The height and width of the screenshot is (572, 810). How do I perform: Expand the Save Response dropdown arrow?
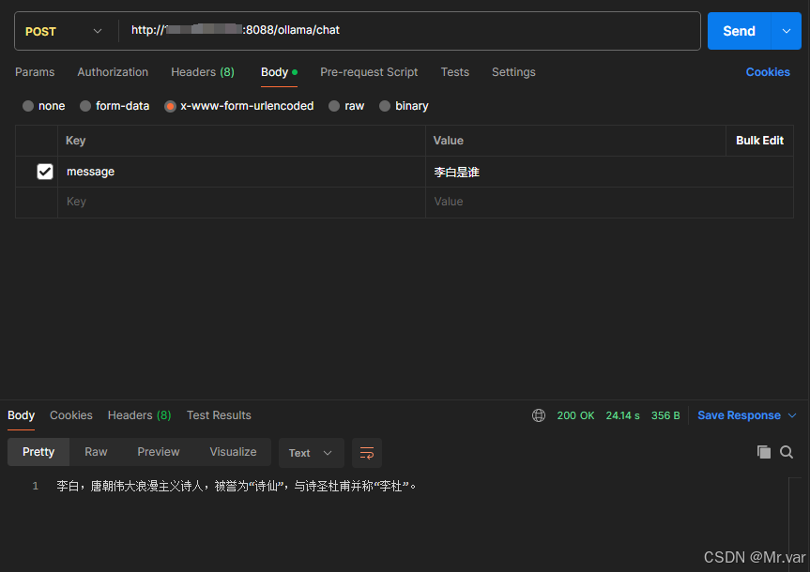[791, 415]
